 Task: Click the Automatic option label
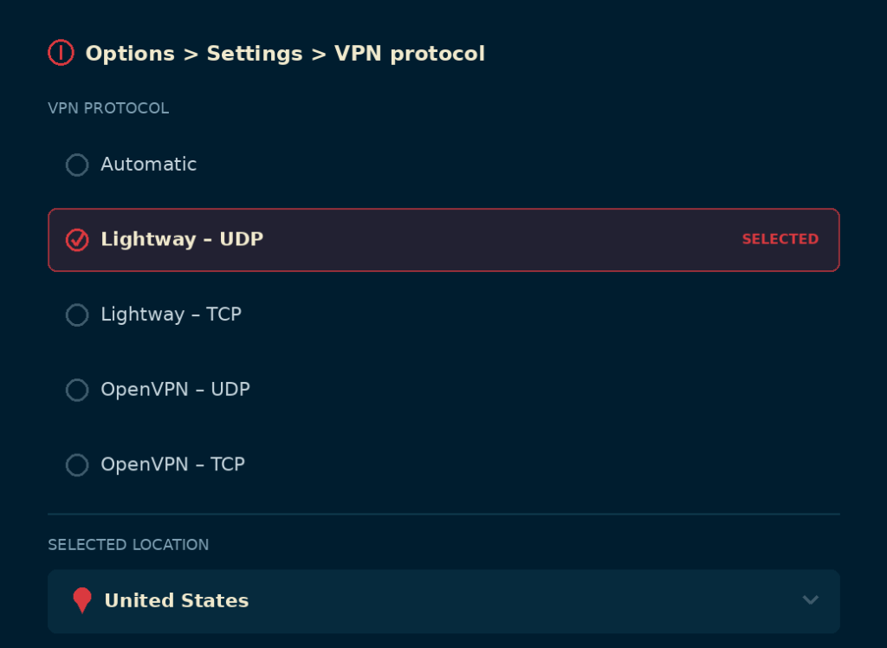[x=149, y=164]
